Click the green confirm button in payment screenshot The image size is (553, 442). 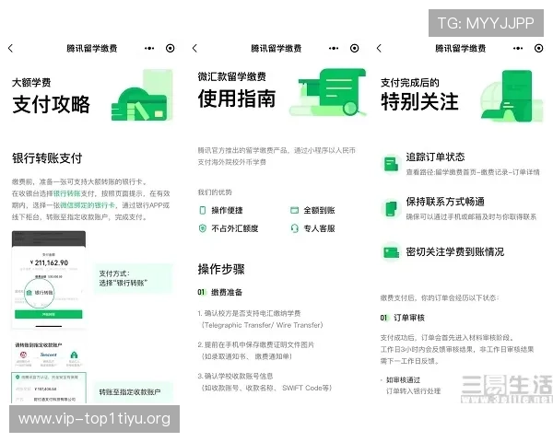tap(48, 314)
